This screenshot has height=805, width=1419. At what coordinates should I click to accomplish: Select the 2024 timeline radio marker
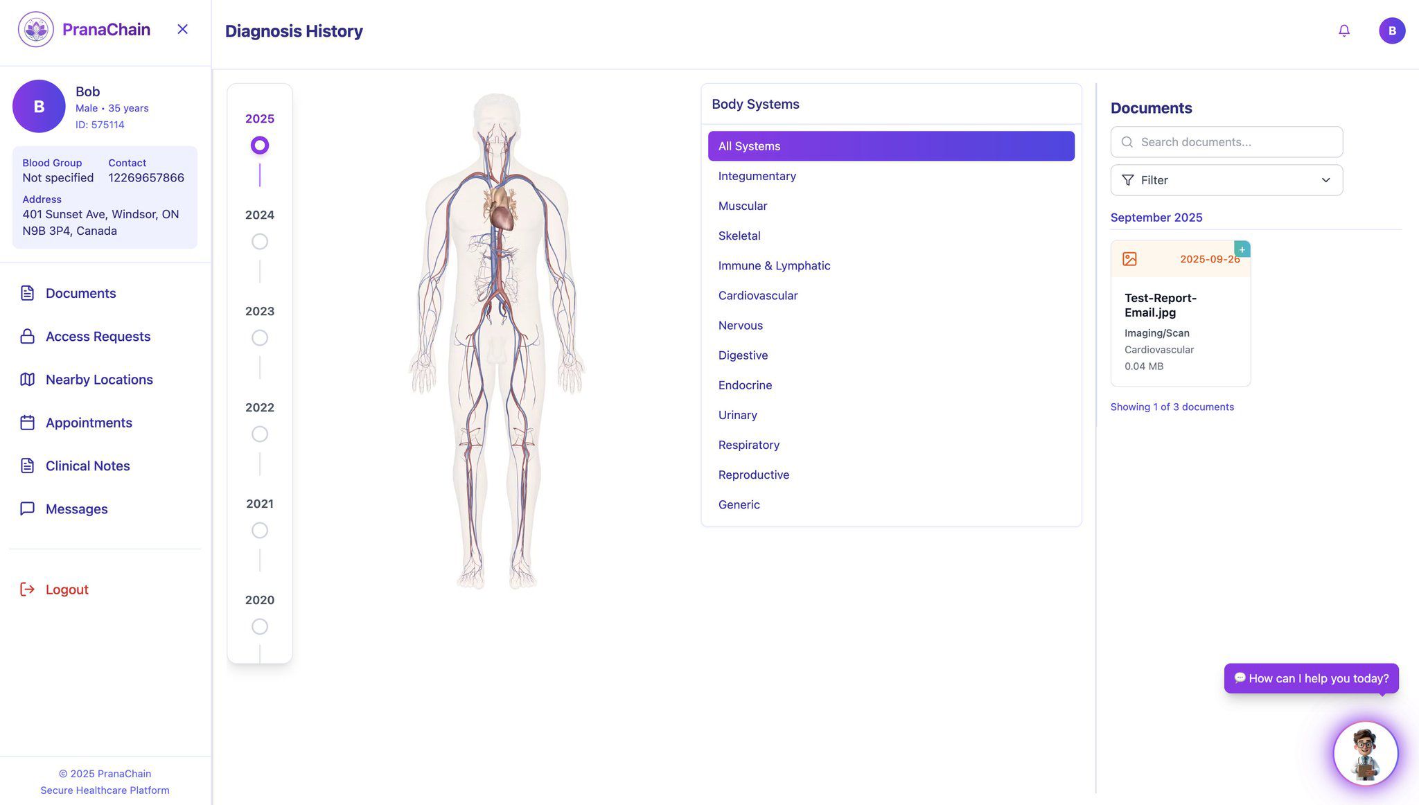(260, 242)
